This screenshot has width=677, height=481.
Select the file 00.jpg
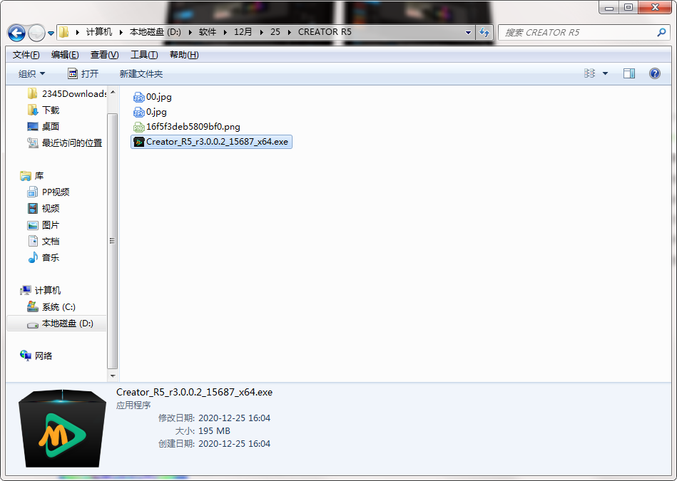(x=153, y=97)
